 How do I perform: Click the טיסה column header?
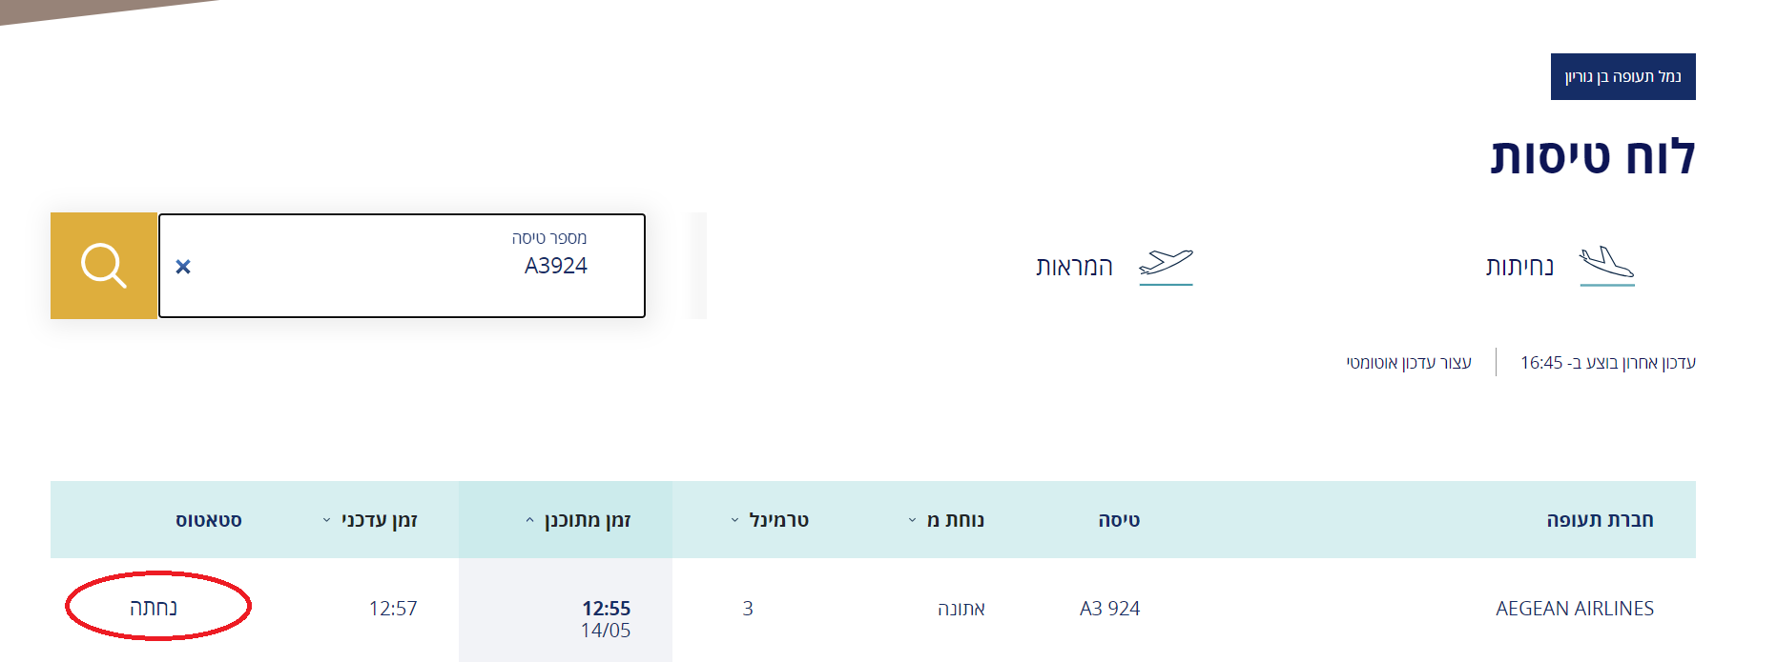tap(1119, 520)
